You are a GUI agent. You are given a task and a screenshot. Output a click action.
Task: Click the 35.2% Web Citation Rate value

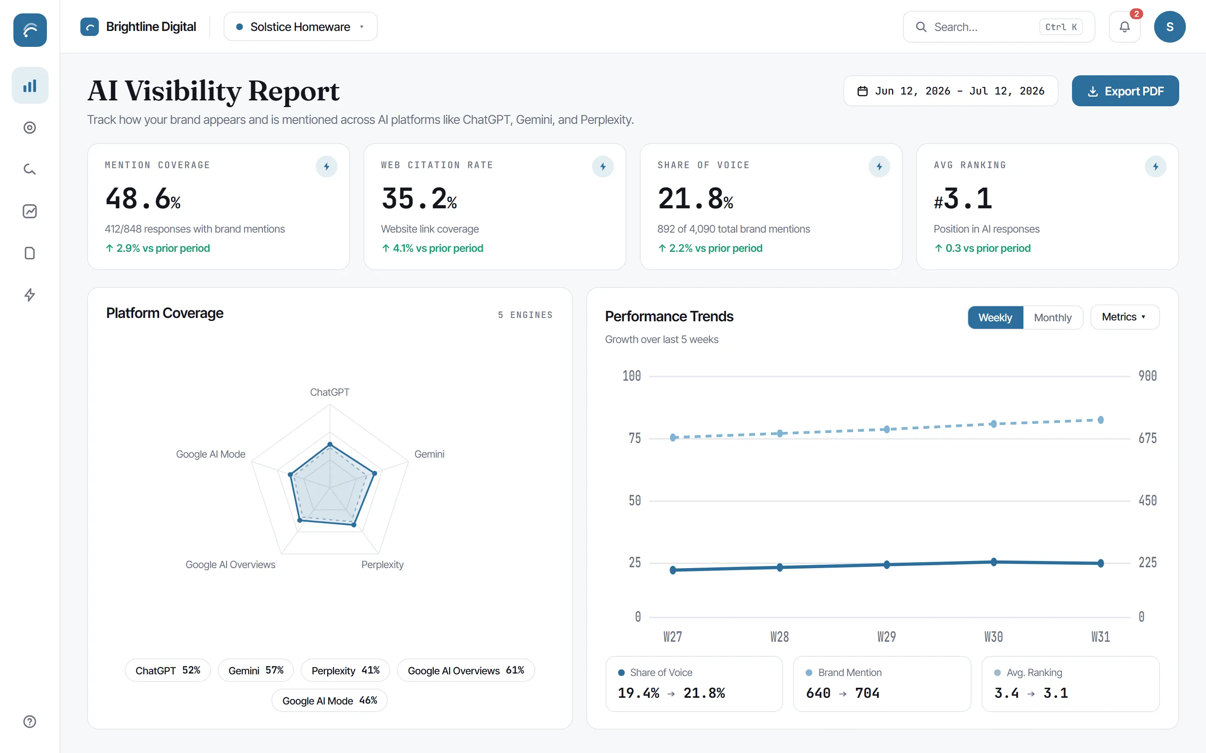[419, 198]
